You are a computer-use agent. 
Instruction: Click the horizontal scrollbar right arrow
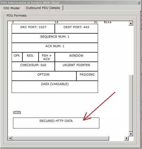tap(126, 138)
